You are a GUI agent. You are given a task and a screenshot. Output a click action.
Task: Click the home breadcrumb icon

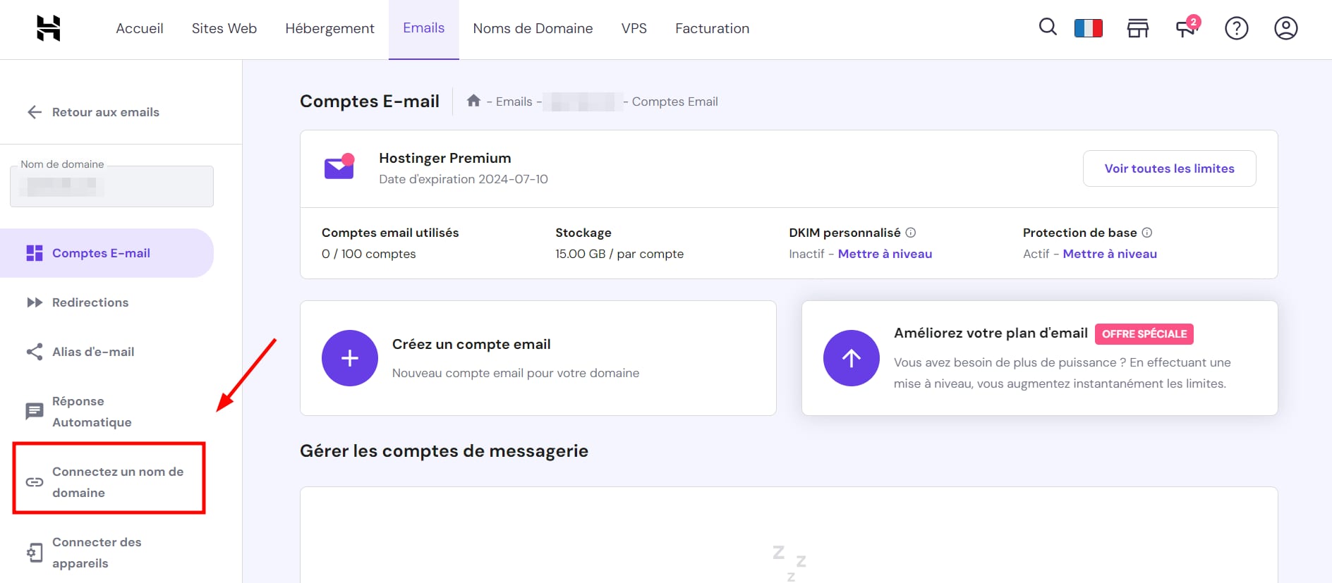(473, 101)
